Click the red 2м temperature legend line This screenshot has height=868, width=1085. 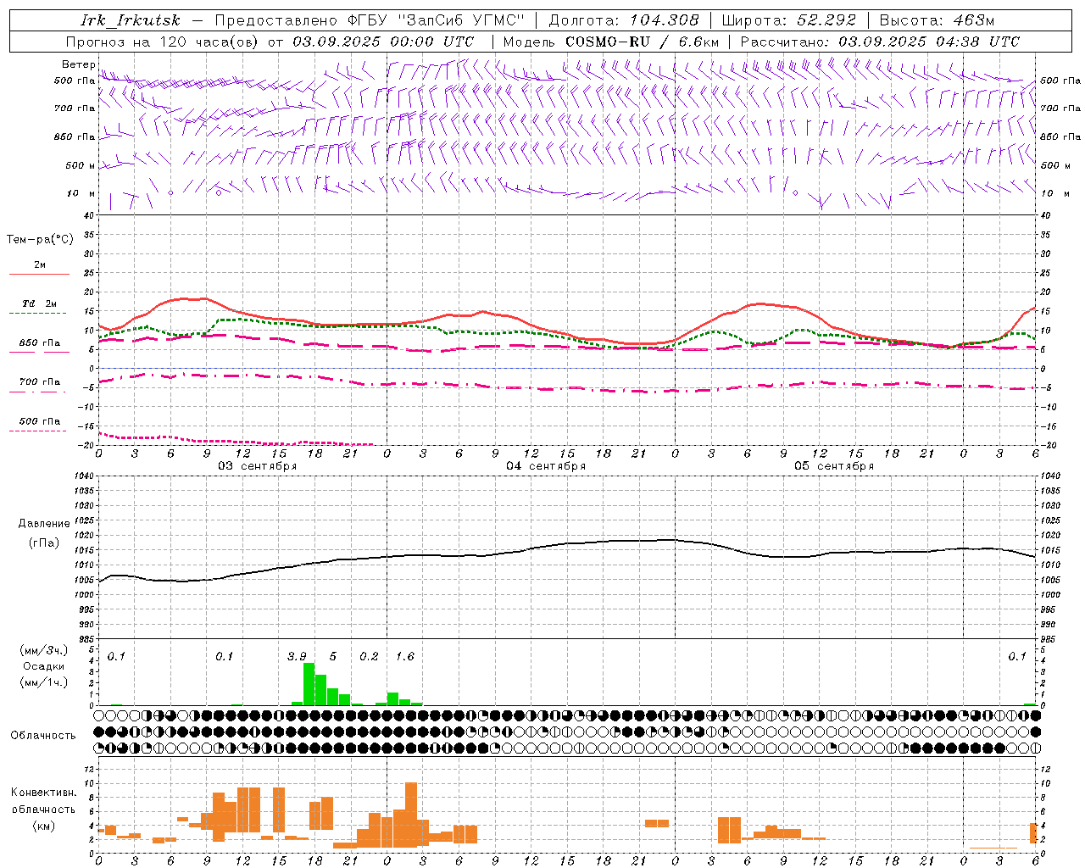click(39, 274)
